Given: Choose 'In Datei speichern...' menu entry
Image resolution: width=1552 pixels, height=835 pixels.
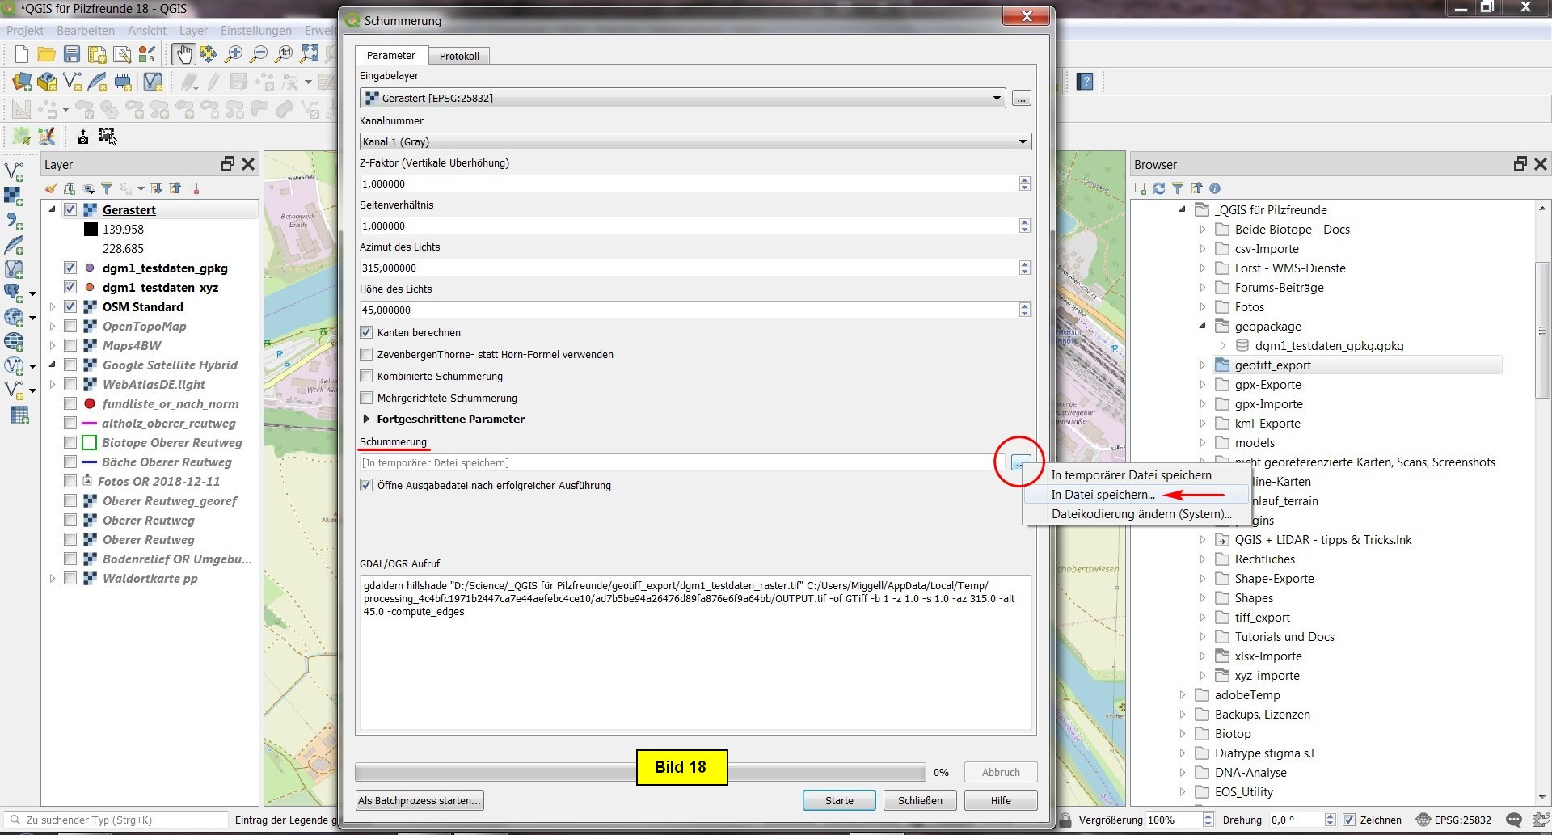Looking at the screenshot, I should tap(1103, 494).
